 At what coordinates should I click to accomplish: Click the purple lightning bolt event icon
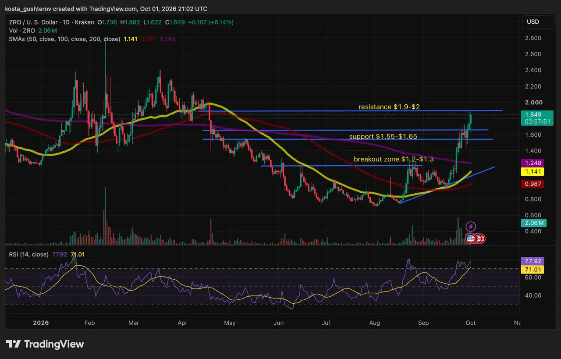471,227
